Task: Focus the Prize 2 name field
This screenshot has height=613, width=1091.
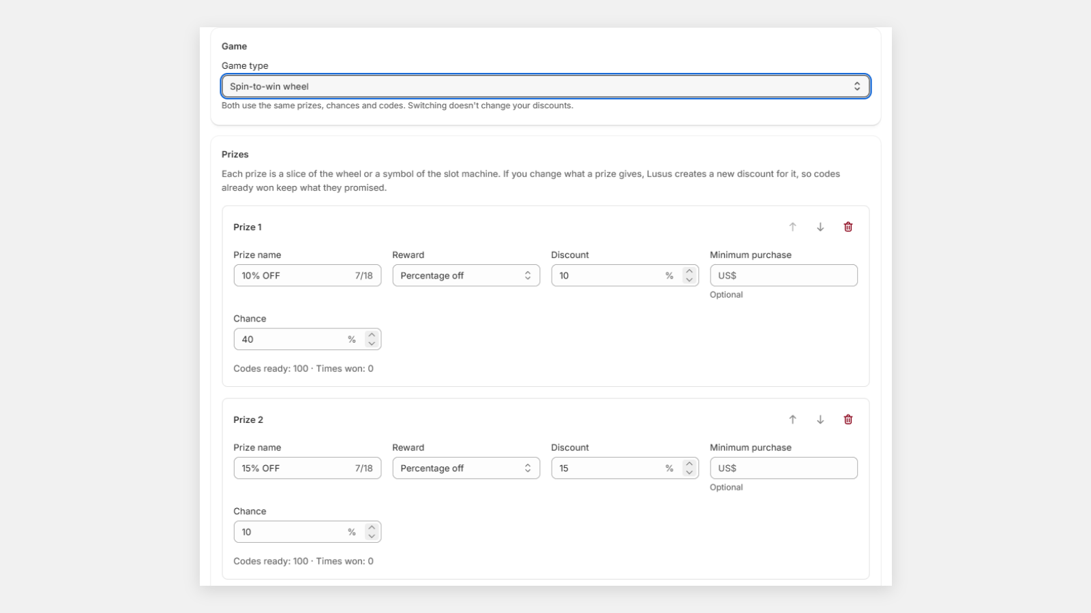Action: [x=308, y=468]
